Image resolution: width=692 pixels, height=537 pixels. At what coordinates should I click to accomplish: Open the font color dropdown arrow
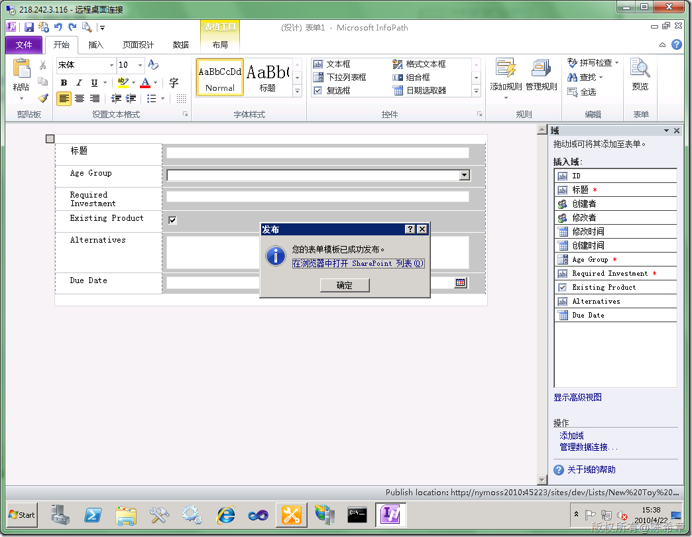click(x=156, y=82)
